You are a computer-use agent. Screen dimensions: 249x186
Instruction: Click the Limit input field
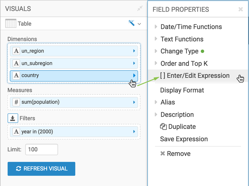point(41,149)
